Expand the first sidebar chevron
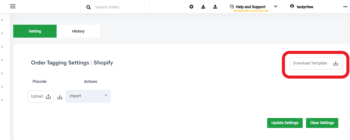The height and width of the screenshot is (140, 350). 2,20
